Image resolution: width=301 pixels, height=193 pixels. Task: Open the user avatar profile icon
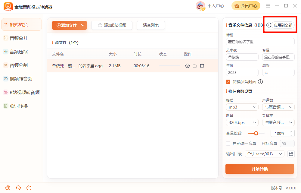[x=200, y=6]
